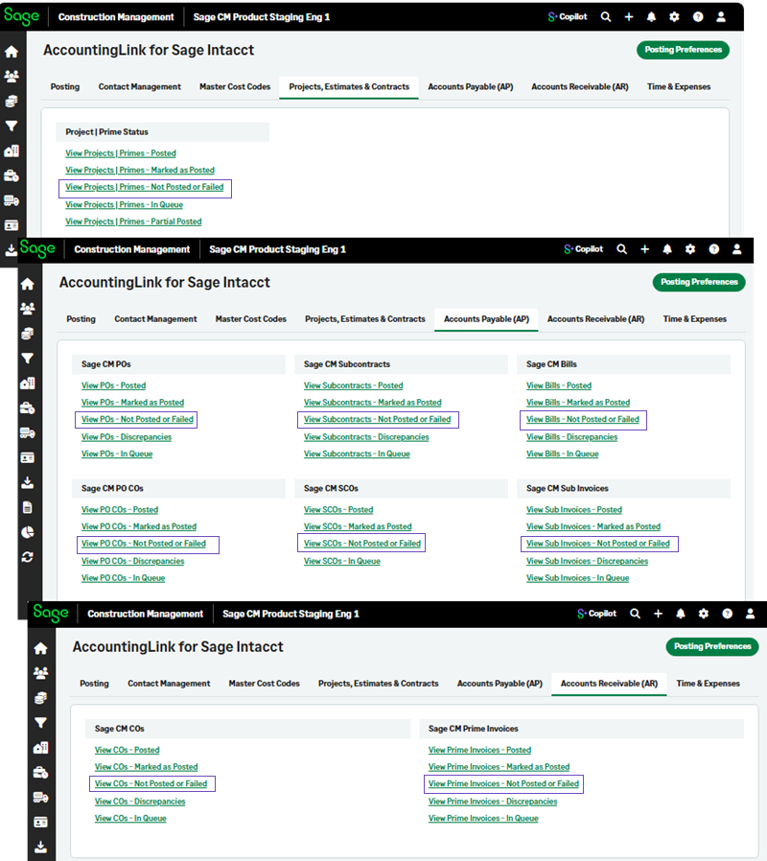Click the plus icon in bottom panel header
This screenshot has height=861, width=767.
(658, 614)
